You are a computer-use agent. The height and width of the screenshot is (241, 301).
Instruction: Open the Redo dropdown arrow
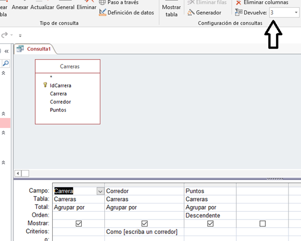pyautogui.click(x=12, y=35)
